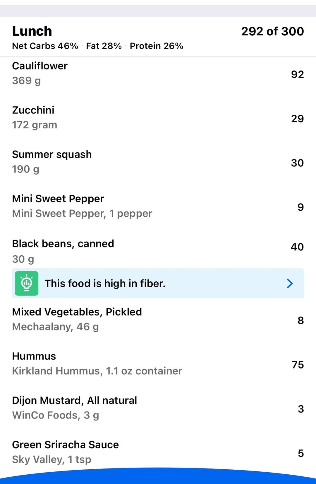Viewport: 316px width, 484px height.
Task: Tap the Lunch meal header
Action: coord(32,31)
